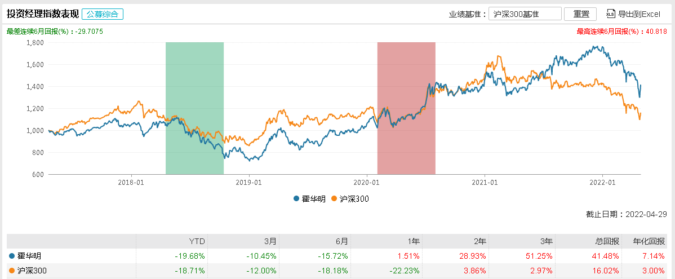
Task: Click the green shaded worst-period region
Action: [194, 107]
